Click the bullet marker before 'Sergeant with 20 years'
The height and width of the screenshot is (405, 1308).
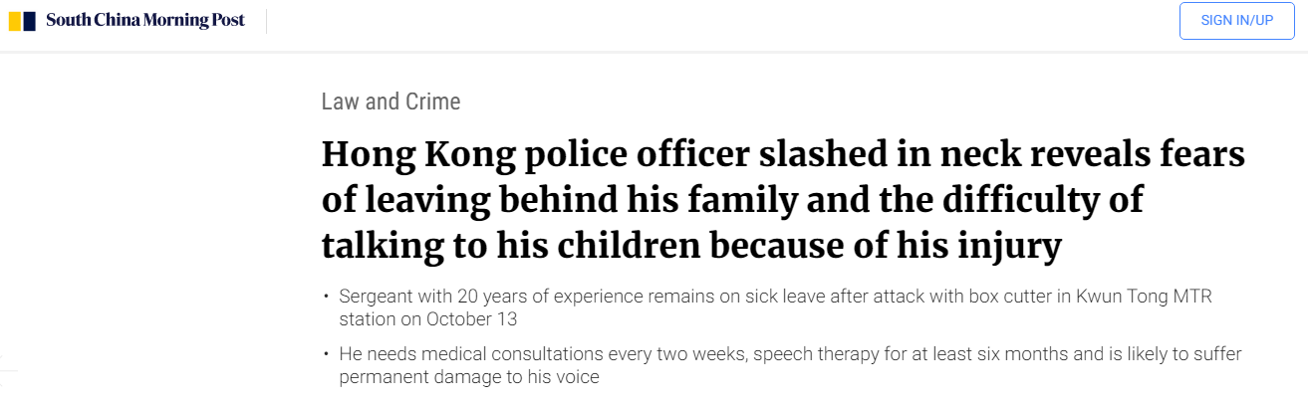325,298
